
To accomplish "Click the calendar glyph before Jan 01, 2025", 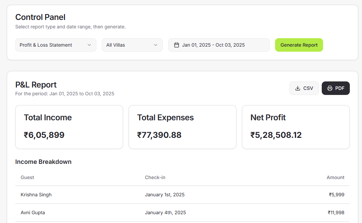I will (177, 45).
